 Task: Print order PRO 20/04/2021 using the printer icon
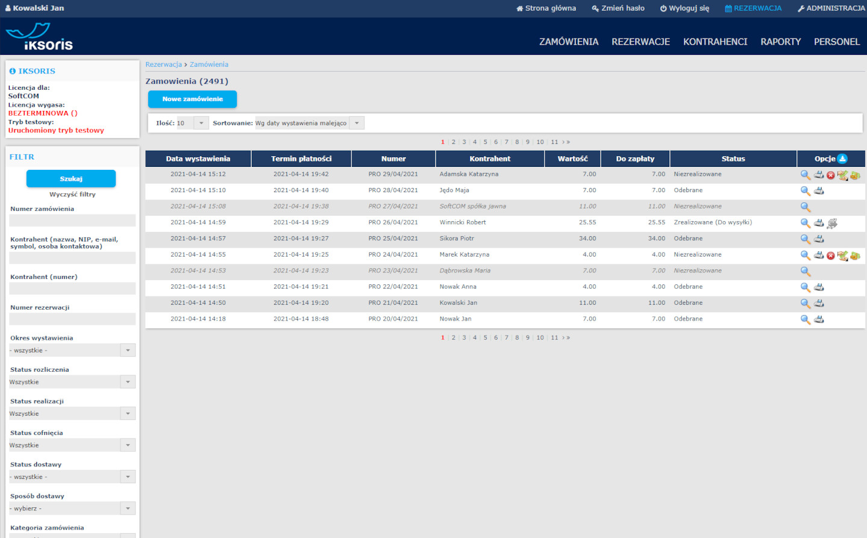(x=819, y=319)
